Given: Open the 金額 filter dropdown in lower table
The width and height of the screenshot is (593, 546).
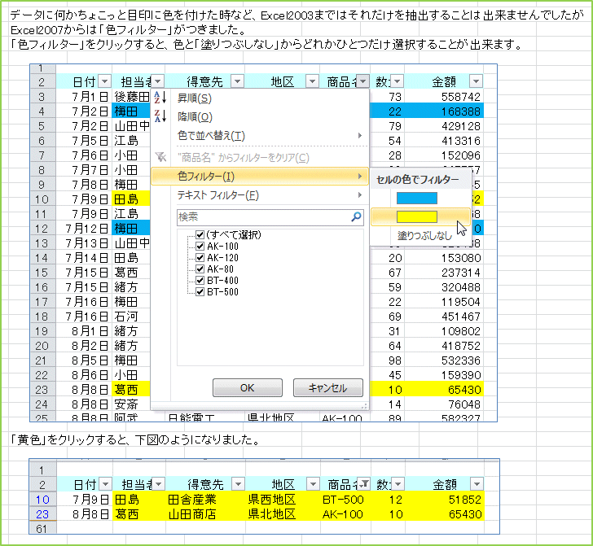Looking at the screenshot, I should tap(477, 483).
